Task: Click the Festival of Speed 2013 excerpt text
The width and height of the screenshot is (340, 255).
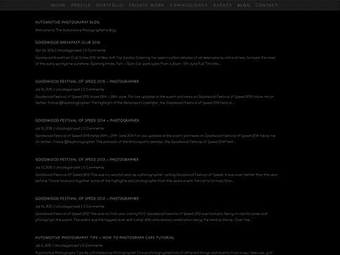Action: [x=157, y=178]
